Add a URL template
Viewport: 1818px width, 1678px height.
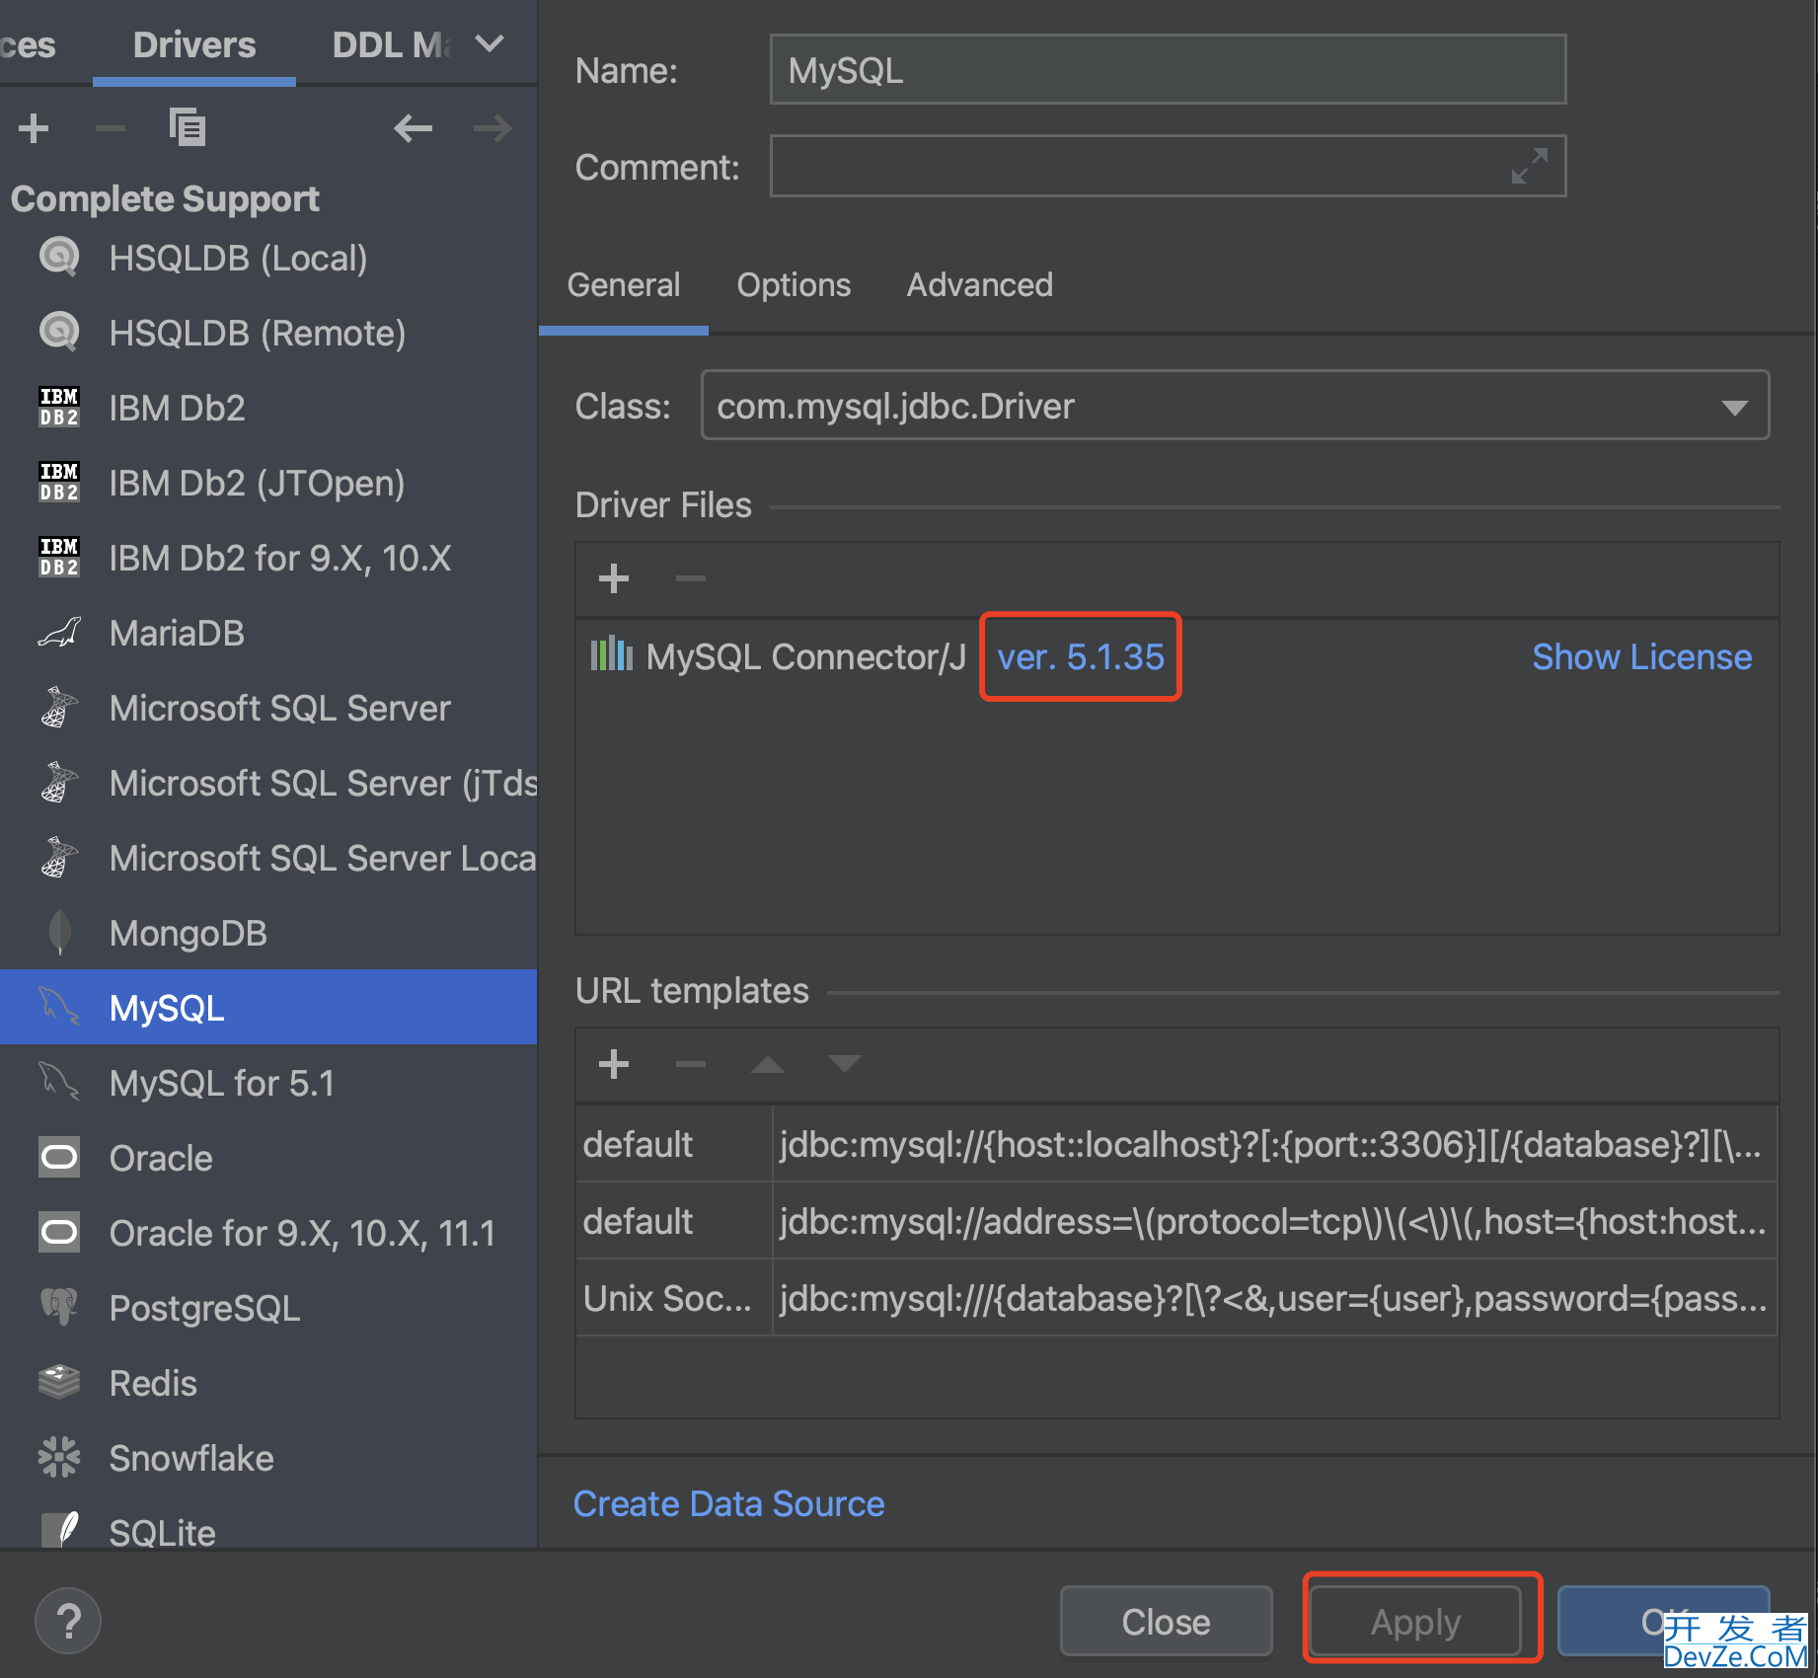pyautogui.click(x=614, y=1064)
